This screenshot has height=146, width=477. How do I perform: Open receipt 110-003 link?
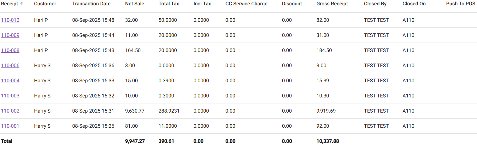click(x=10, y=96)
